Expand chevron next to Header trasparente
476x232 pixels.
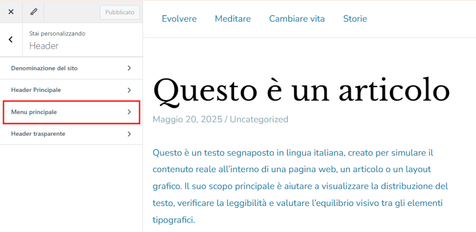tap(129, 134)
